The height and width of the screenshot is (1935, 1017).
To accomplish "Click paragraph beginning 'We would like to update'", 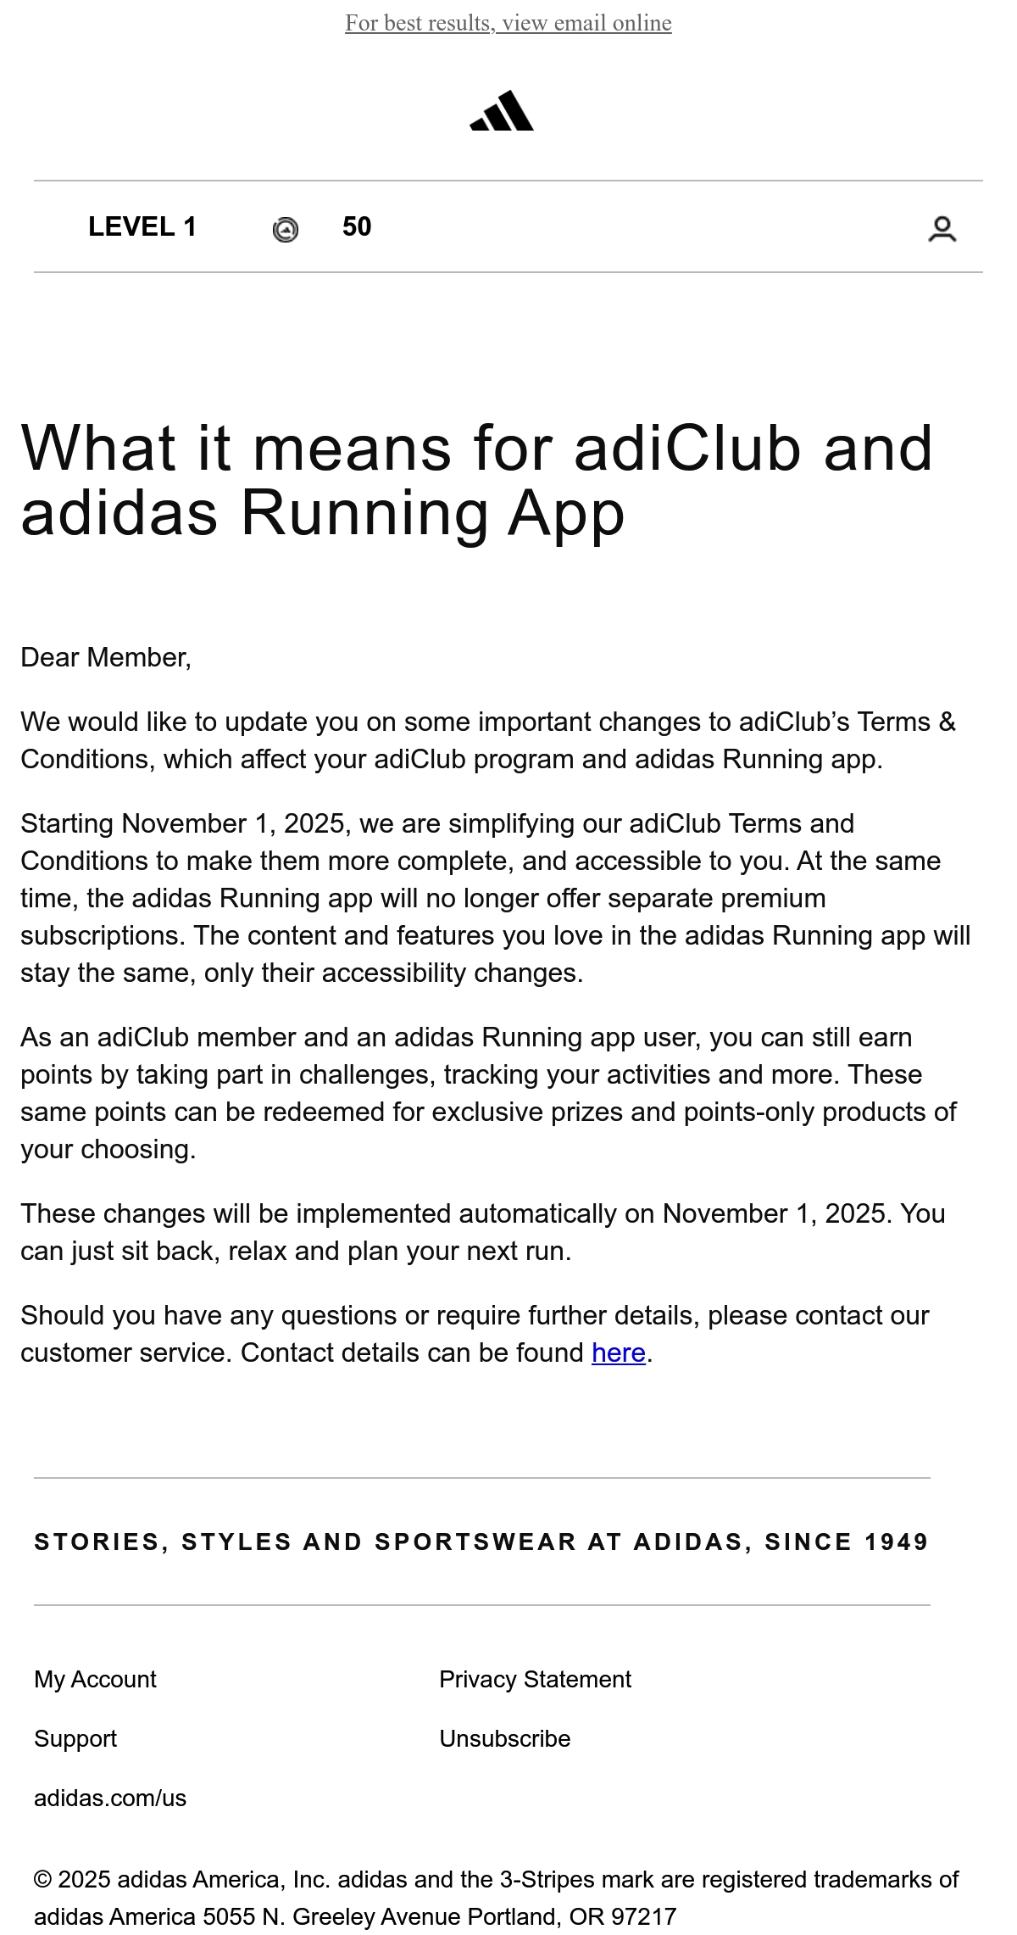I will click(488, 740).
